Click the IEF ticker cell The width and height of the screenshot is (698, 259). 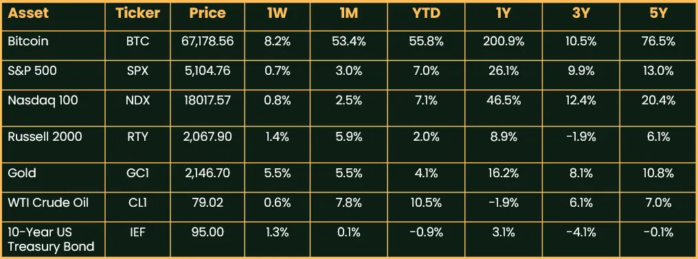137,232
